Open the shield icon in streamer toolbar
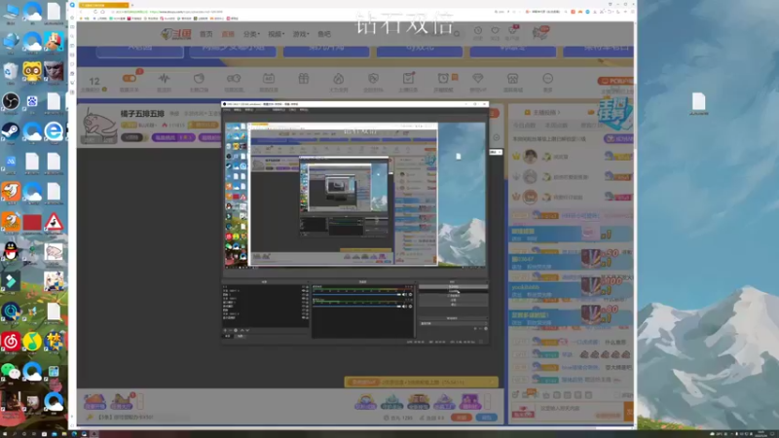The height and width of the screenshot is (438, 779). (x=373, y=79)
